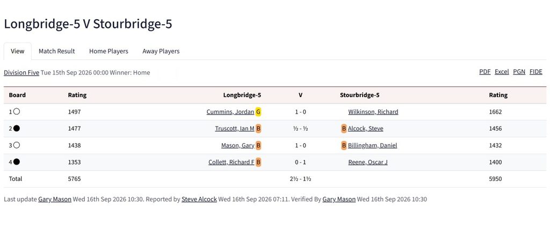The width and height of the screenshot is (550, 238).
Task: Click the B badge before Billingham, Daniel
Action: (344, 145)
